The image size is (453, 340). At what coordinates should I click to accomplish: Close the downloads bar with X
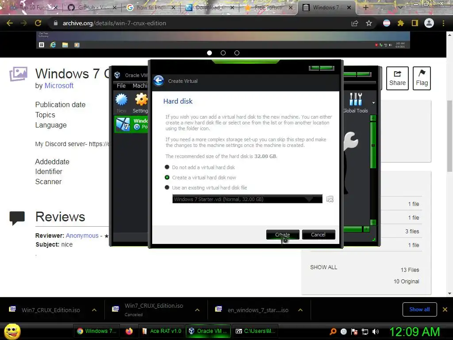pyautogui.click(x=445, y=309)
